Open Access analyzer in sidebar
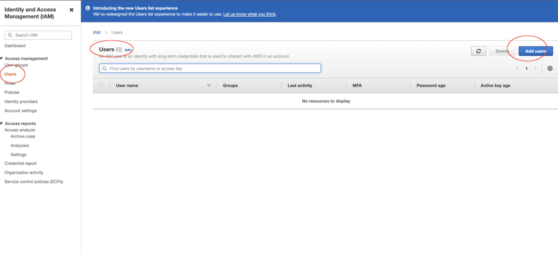Screen dimensions: 558x255 coord(20,130)
